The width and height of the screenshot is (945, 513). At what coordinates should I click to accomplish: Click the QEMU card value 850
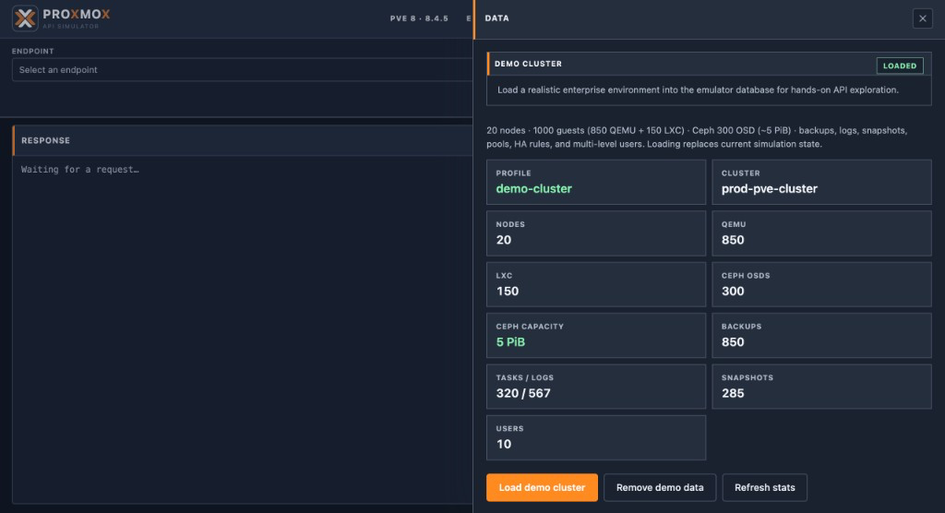point(732,240)
